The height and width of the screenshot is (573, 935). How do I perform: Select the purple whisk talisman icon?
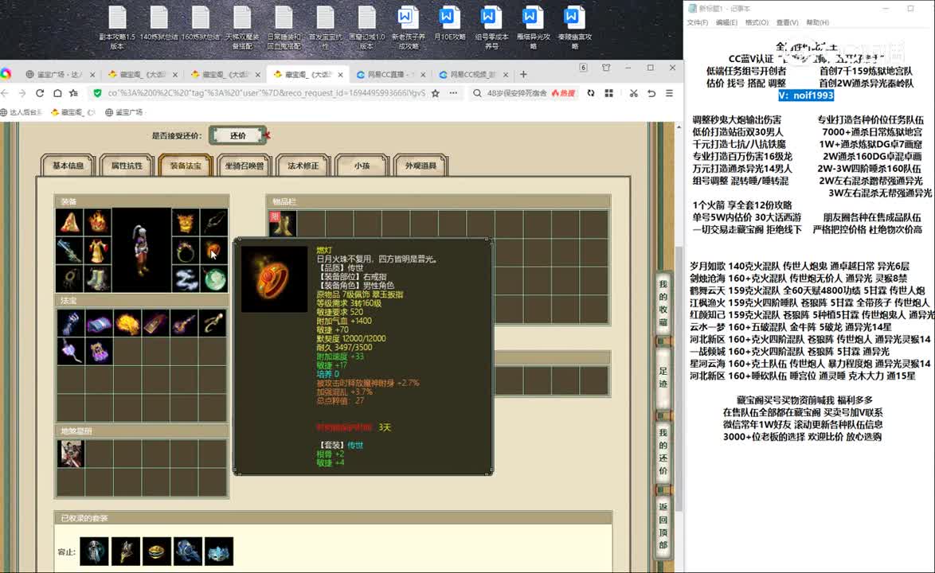pos(70,351)
